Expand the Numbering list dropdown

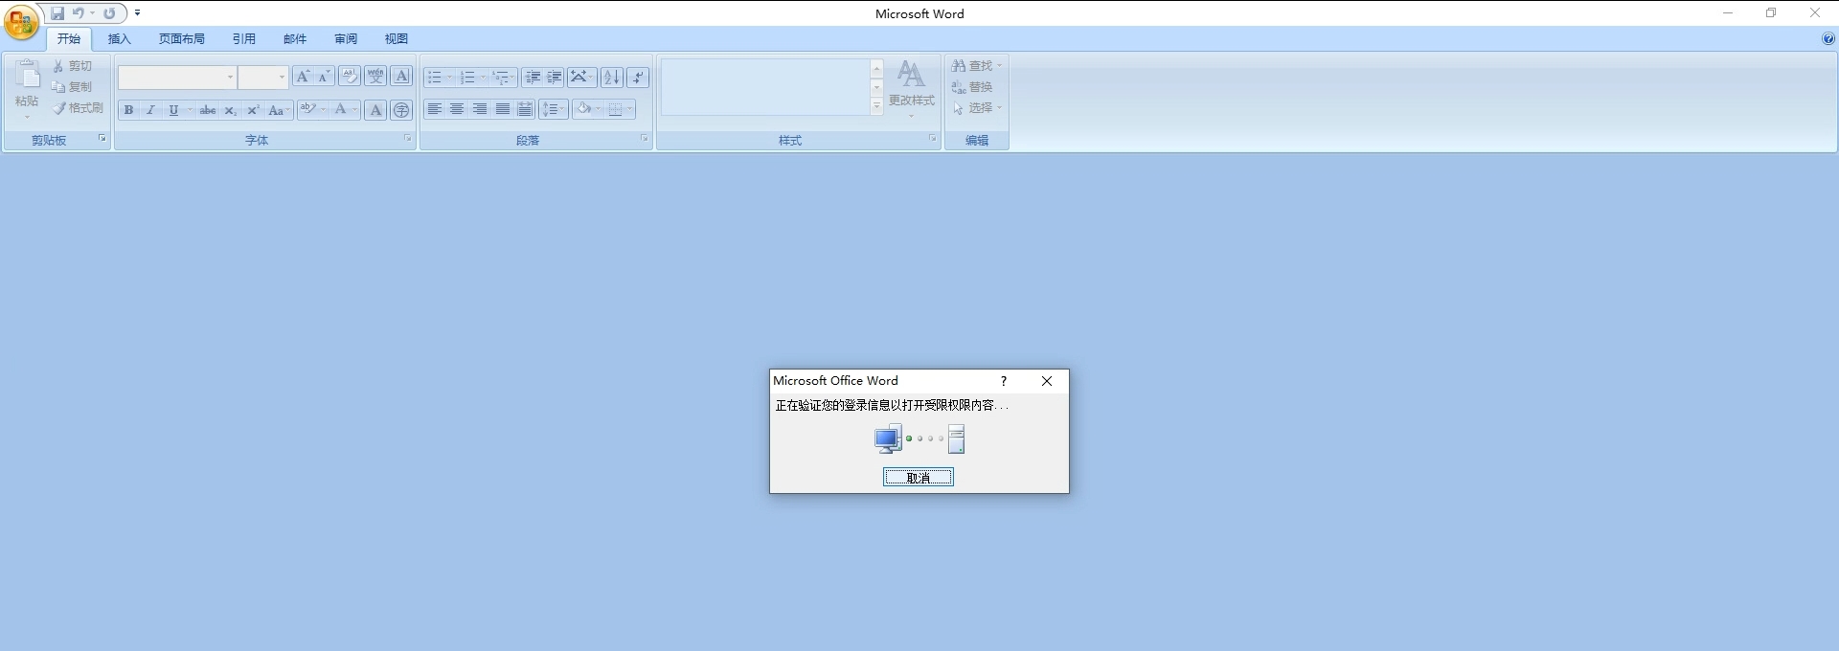click(x=482, y=77)
